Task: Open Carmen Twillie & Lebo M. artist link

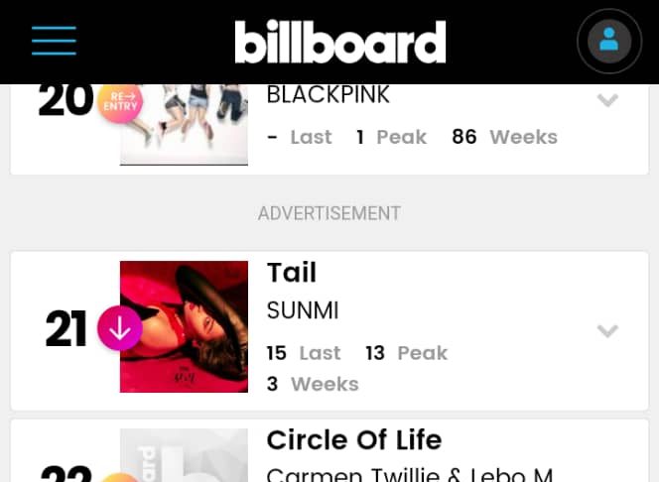Action: click(x=409, y=473)
